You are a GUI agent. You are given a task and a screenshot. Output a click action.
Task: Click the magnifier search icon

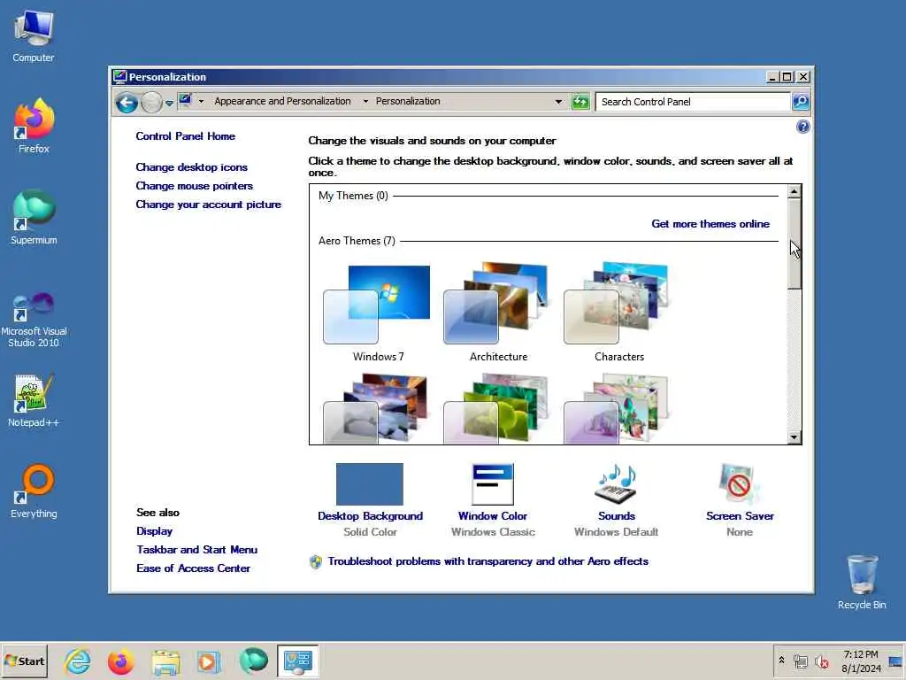tap(800, 102)
